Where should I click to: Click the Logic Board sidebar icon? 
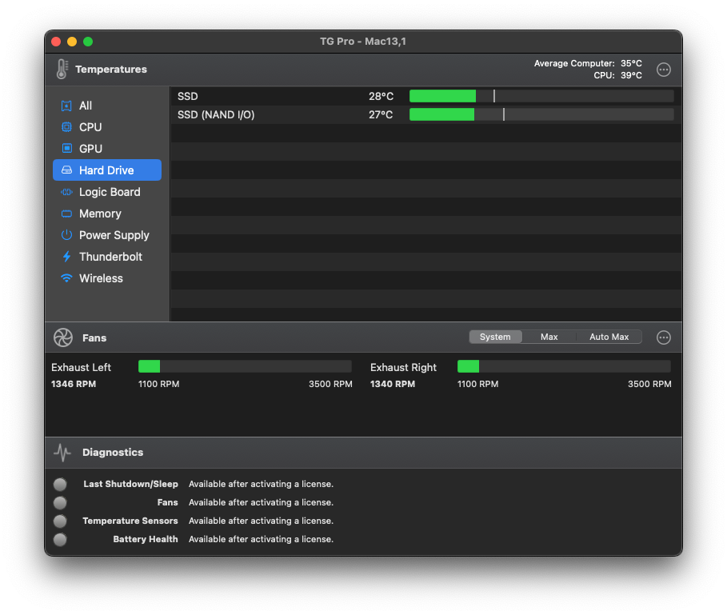66,192
